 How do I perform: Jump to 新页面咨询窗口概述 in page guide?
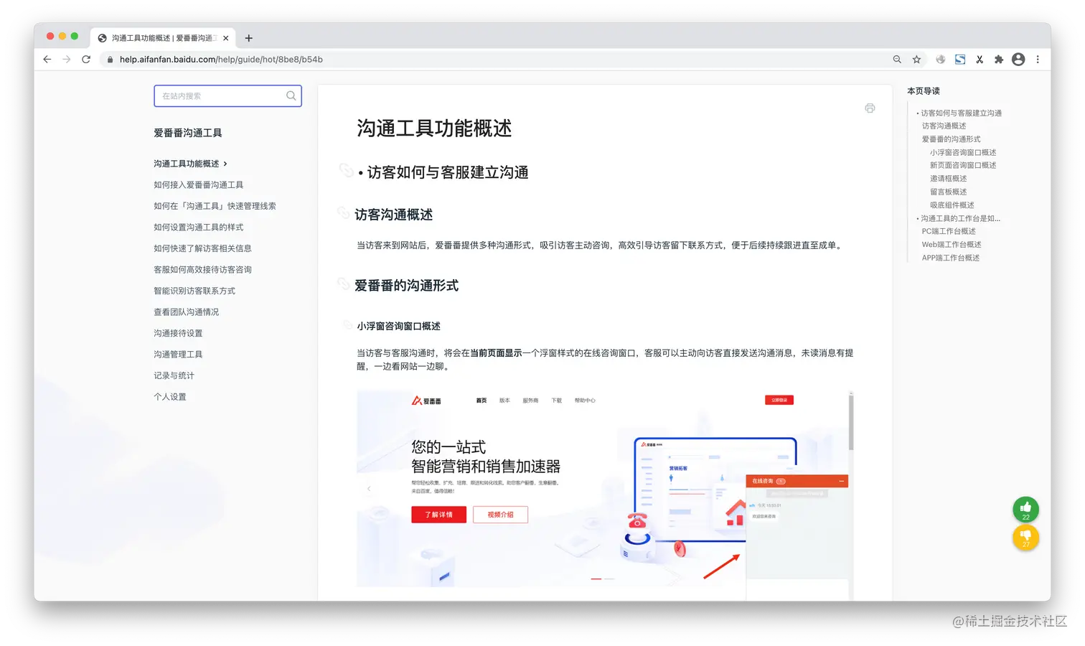(963, 166)
